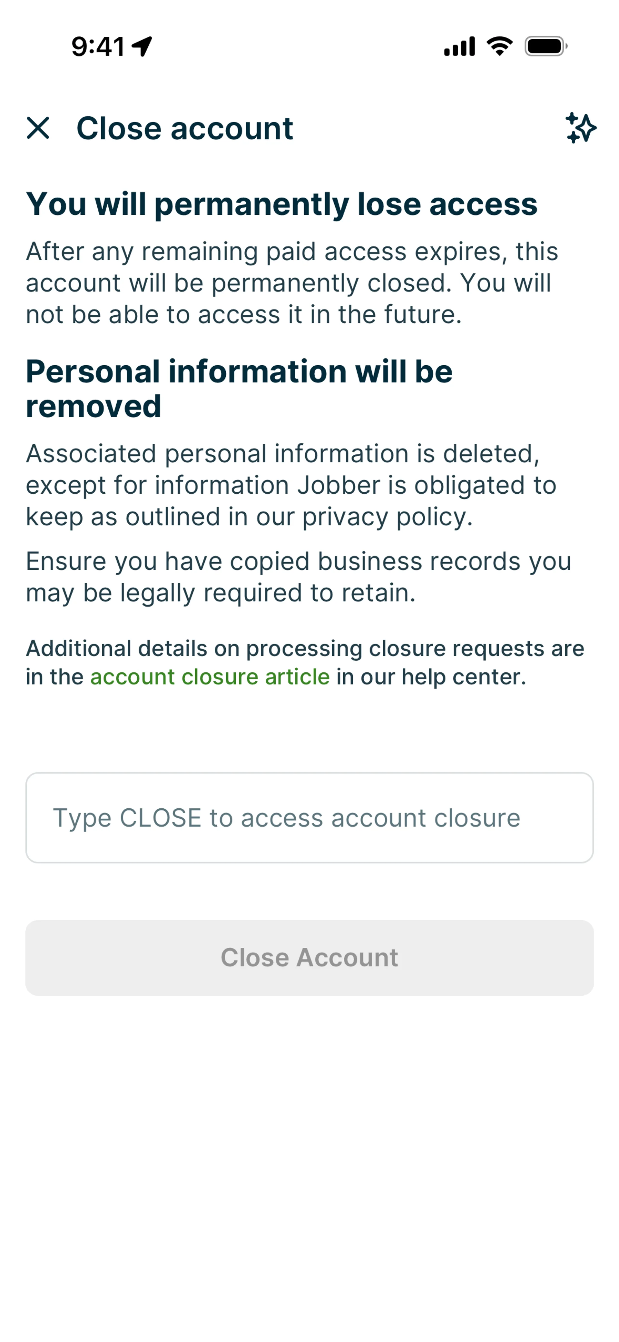Click paragraph about remaining paid access expiring
Image resolution: width=619 pixels, height=1342 pixels.
[292, 283]
